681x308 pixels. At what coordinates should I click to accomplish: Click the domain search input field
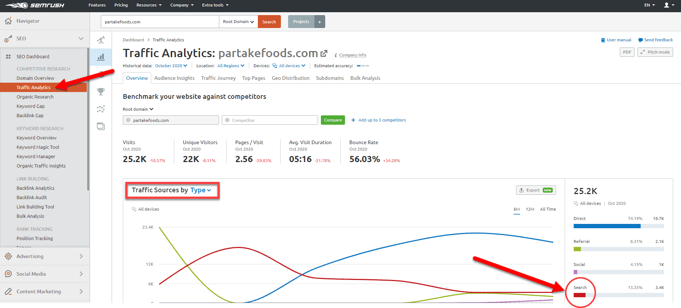(x=160, y=22)
